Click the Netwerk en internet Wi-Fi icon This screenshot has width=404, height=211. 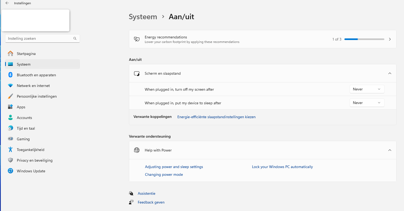(10, 86)
